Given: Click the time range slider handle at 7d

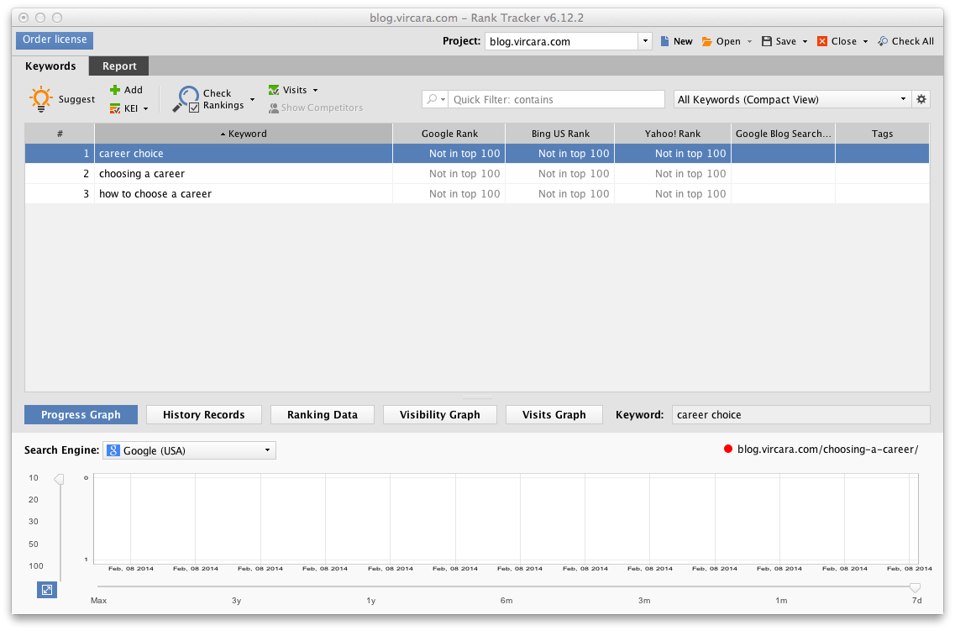Looking at the screenshot, I should pyautogui.click(x=915, y=587).
